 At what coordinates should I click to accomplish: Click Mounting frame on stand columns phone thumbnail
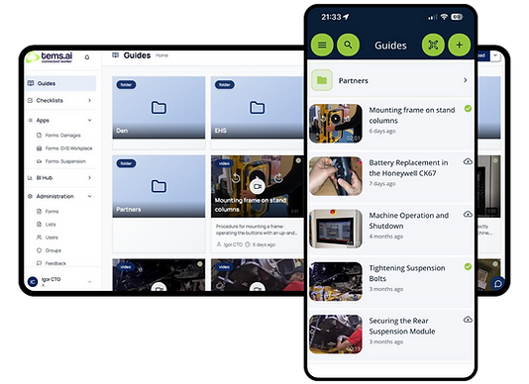[x=336, y=124]
